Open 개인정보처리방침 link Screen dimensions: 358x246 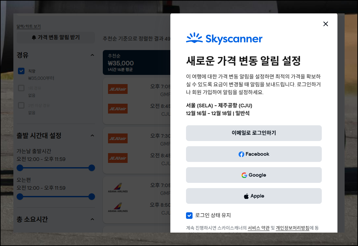click(292, 228)
